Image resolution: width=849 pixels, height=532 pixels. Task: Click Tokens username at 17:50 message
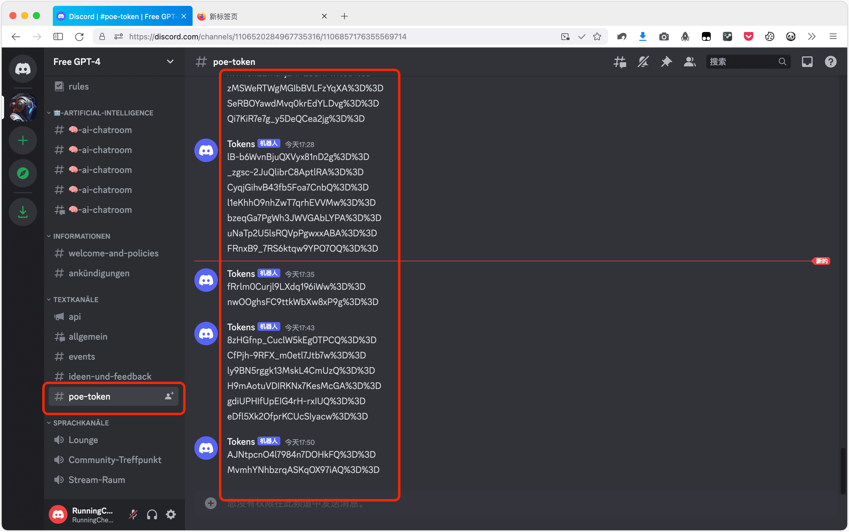241,442
